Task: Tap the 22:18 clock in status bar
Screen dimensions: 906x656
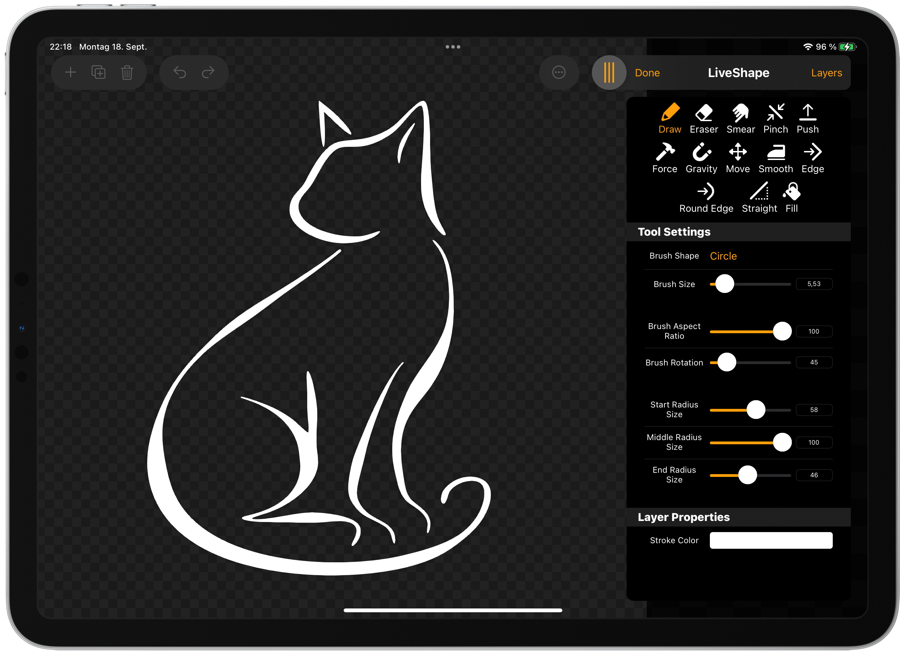Action: pyautogui.click(x=60, y=47)
